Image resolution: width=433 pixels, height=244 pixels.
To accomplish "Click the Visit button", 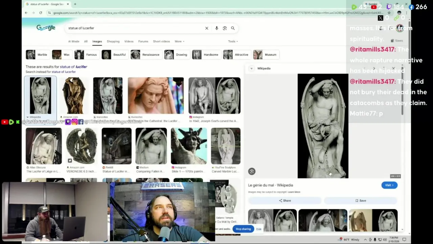I will point(389,185).
